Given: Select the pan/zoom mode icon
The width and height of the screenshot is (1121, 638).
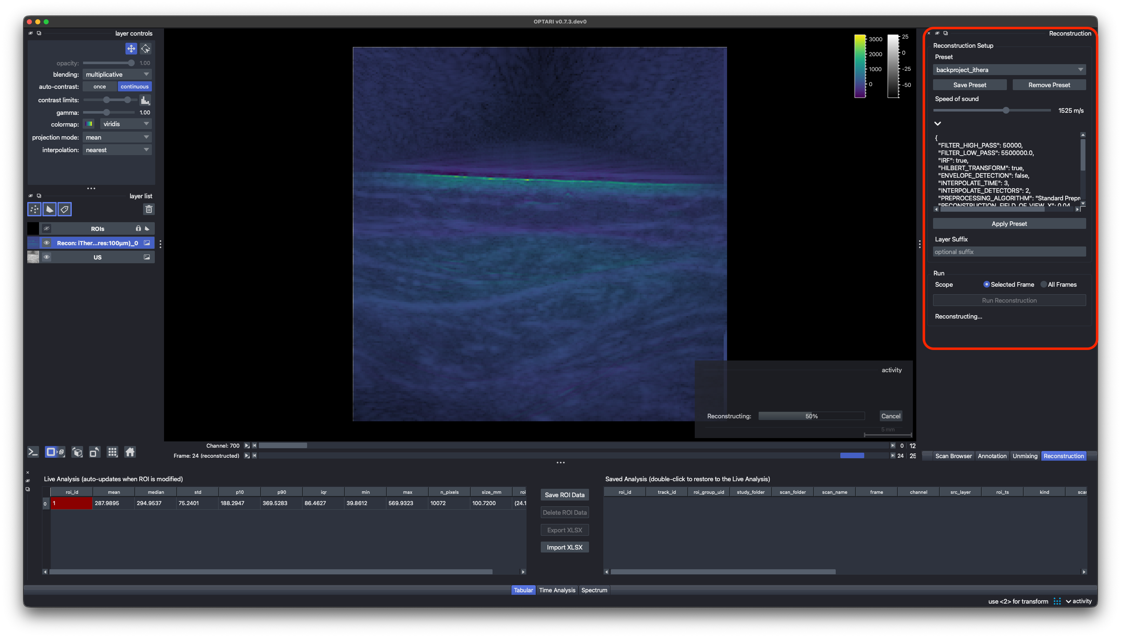Looking at the screenshot, I should [x=131, y=48].
